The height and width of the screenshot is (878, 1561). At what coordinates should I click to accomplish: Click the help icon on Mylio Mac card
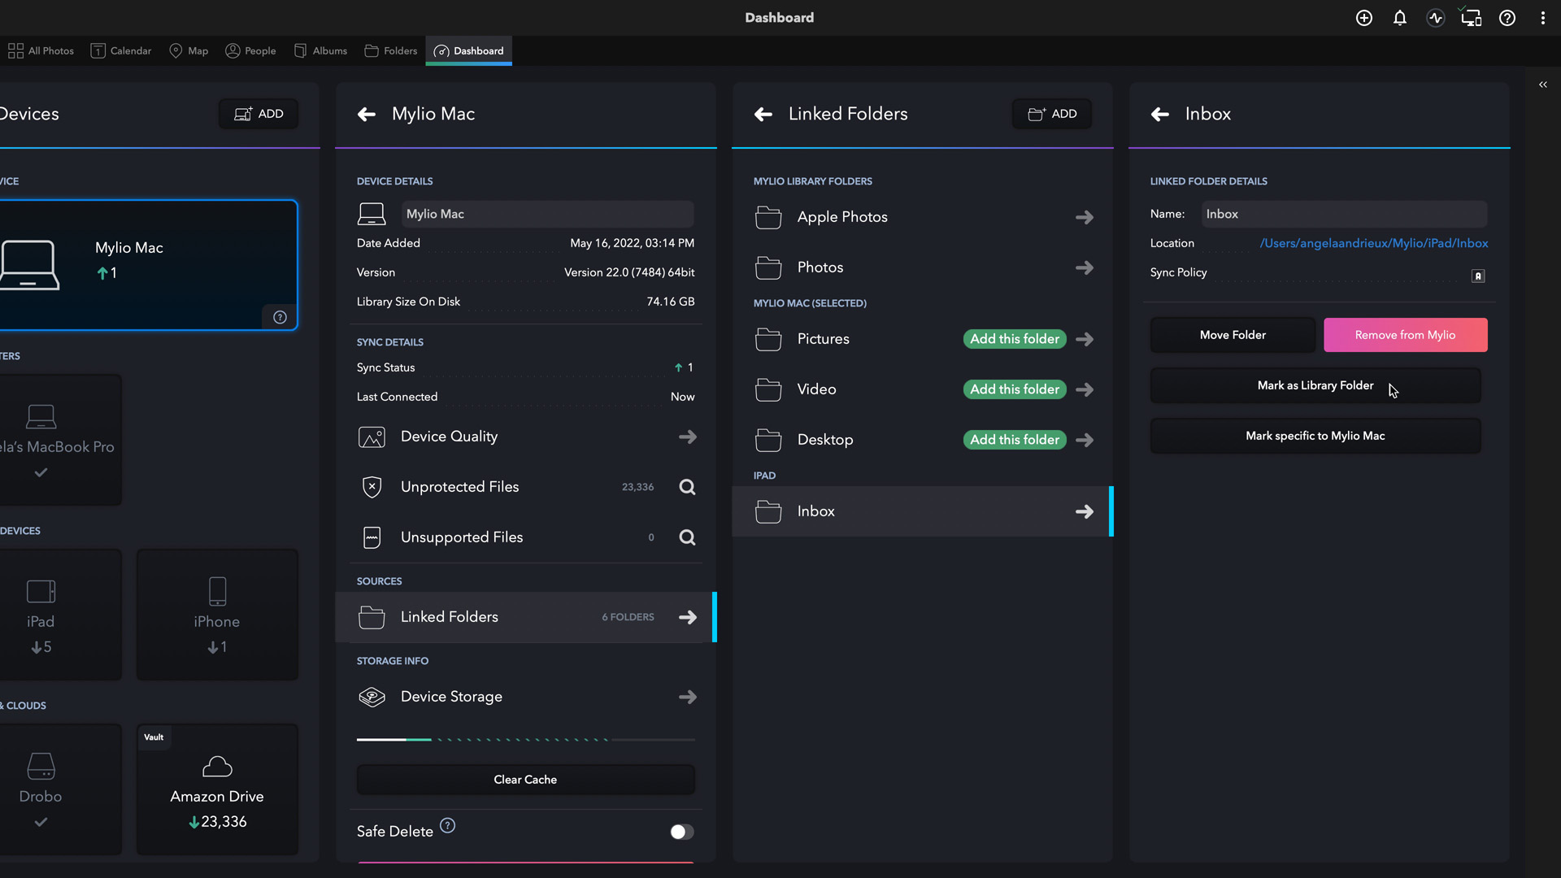pyautogui.click(x=280, y=317)
